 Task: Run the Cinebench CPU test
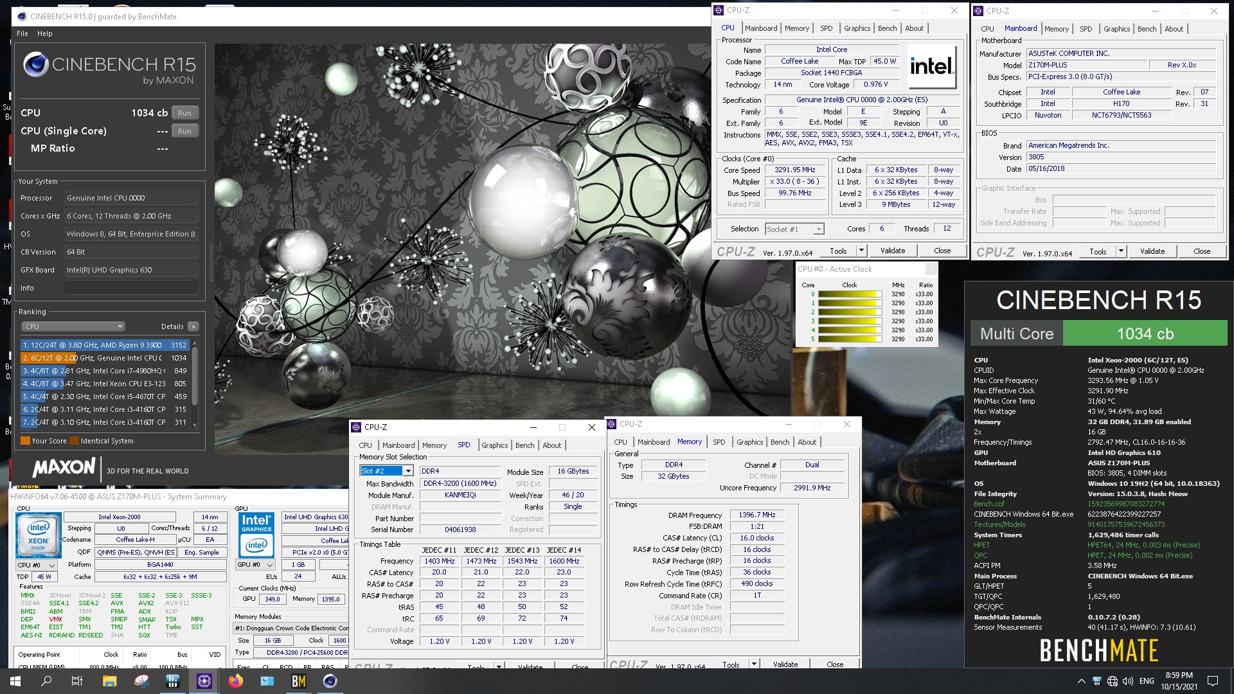pos(184,113)
